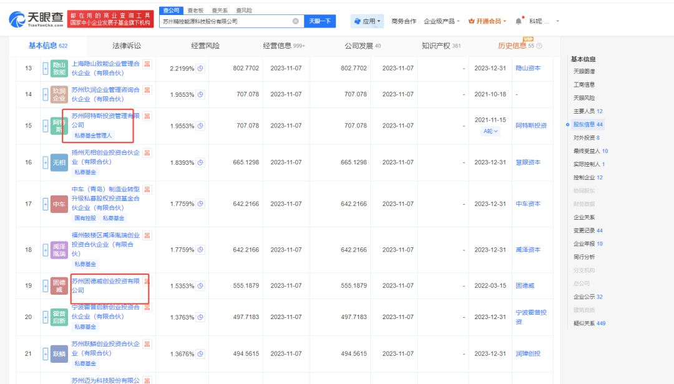
Task: Clear the search box with the X icon
Action: click(295, 21)
